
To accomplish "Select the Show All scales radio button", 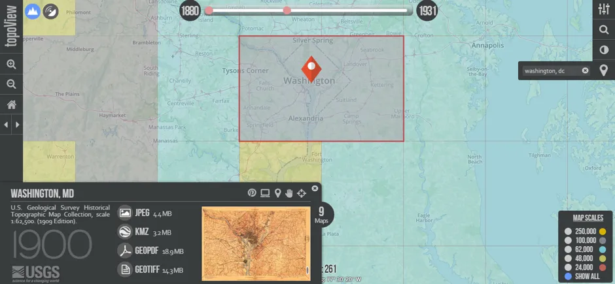I will coord(568,277).
